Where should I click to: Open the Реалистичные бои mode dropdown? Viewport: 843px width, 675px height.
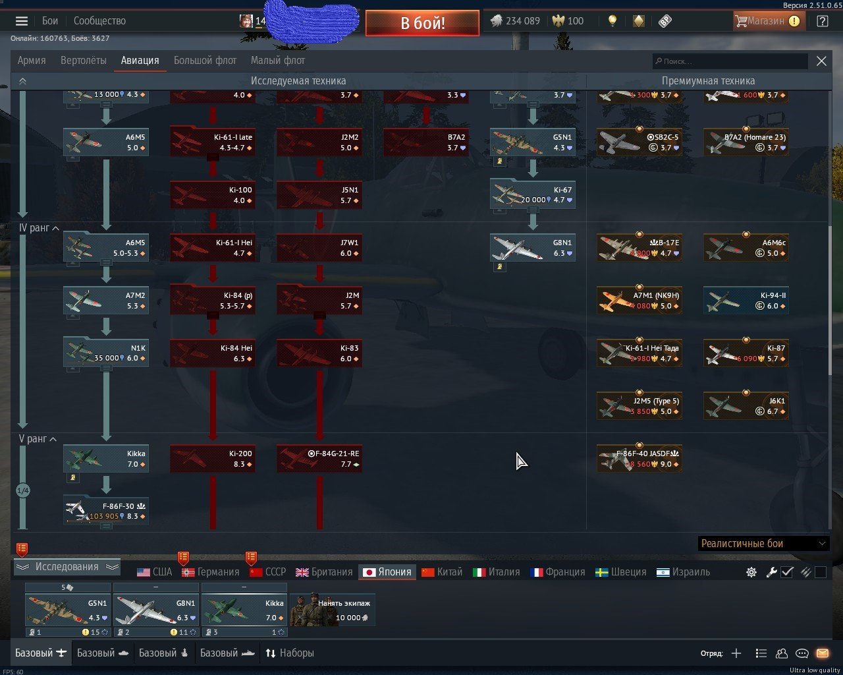[763, 544]
